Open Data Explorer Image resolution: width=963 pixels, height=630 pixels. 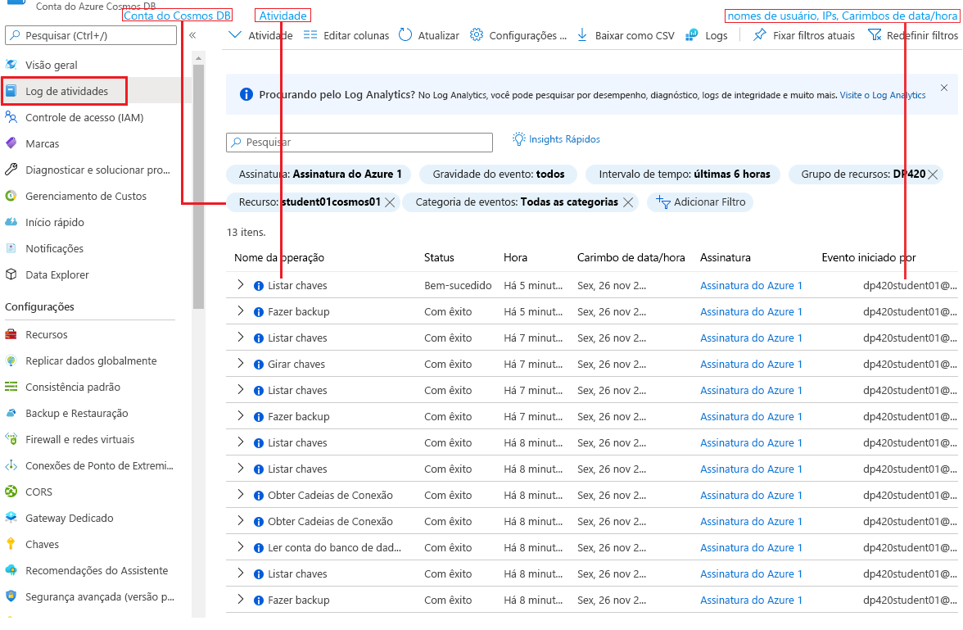57,274
